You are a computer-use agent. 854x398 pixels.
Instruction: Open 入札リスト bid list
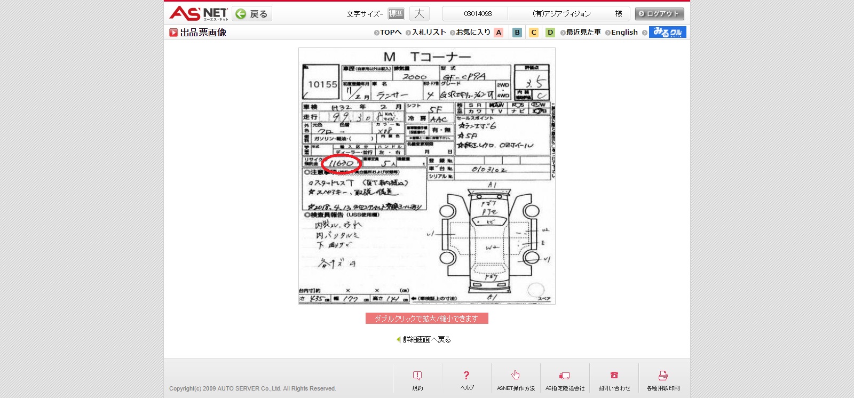pyautogui.click(x=428, y=33)
